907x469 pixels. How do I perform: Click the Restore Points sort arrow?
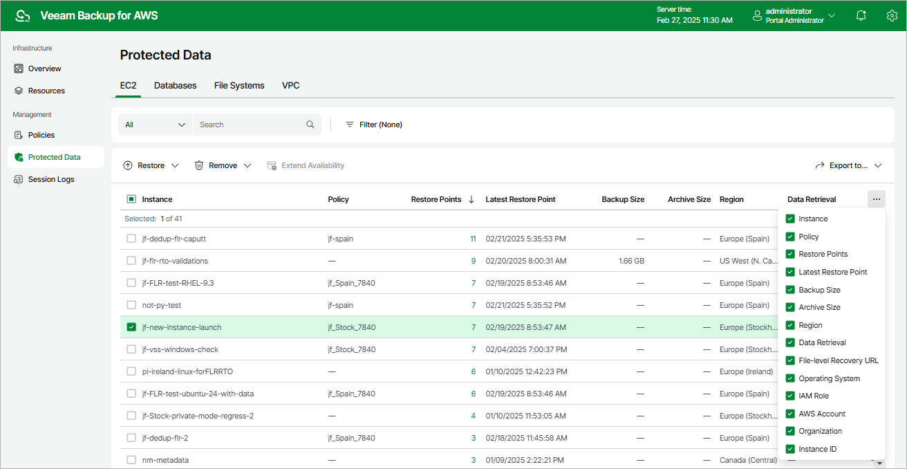pyautogui.click(x=471, y=199)
